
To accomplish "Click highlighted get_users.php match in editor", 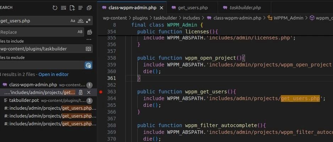I will point(300,98).
